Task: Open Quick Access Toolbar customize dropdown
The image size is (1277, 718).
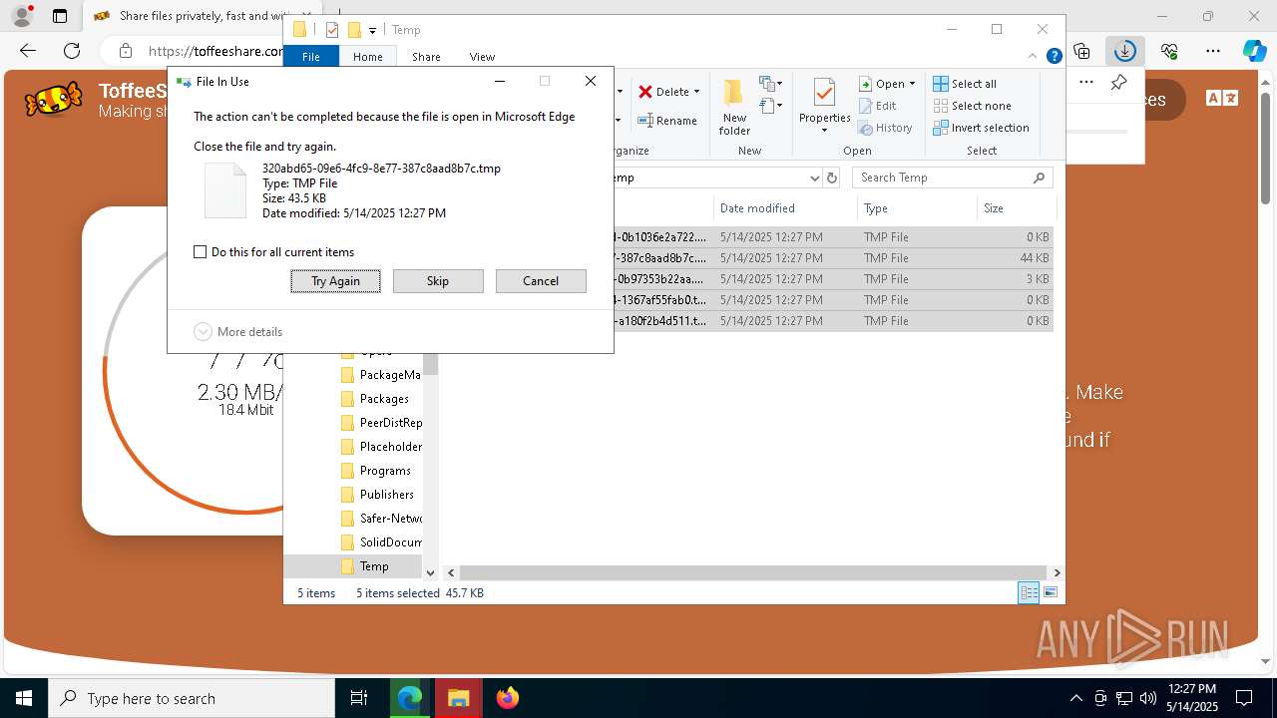Action: tap(372, 30)
